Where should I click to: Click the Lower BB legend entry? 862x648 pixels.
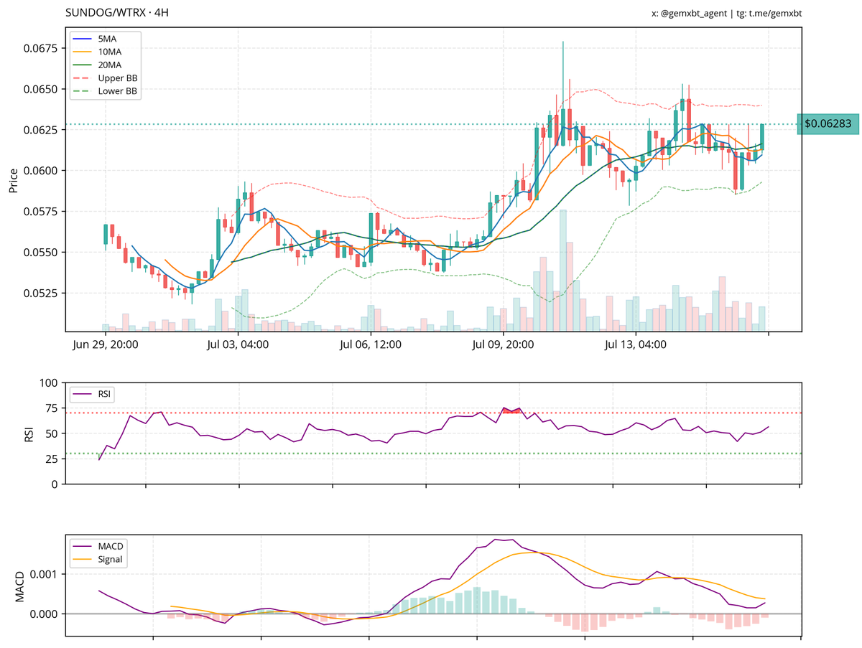105,91
